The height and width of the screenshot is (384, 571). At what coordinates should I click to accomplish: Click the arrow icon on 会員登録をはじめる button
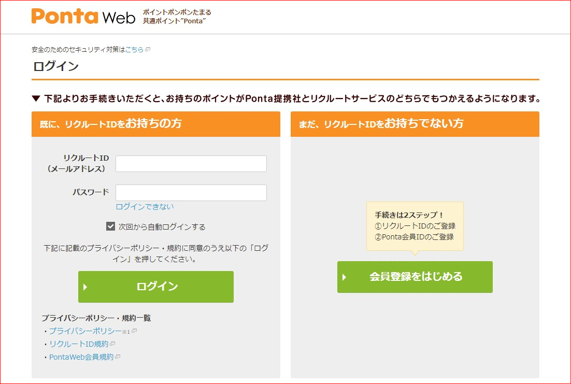(x=345, y=277)
